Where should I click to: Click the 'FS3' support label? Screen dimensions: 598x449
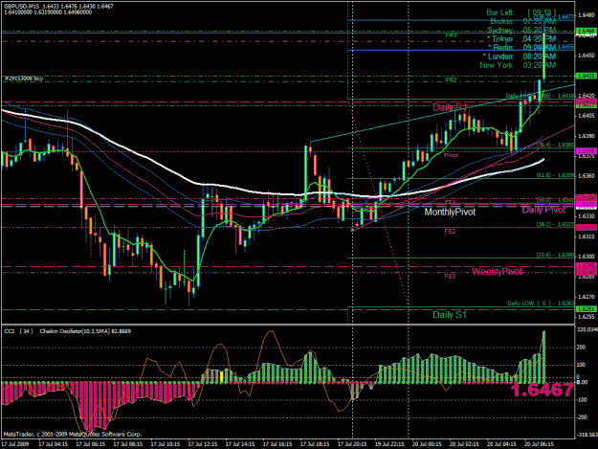(x=450, y=276)
